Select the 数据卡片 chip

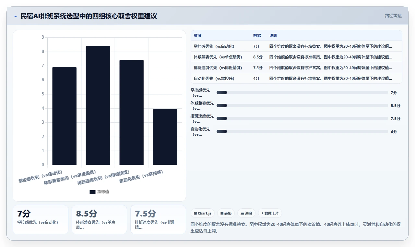click(270, 213)
